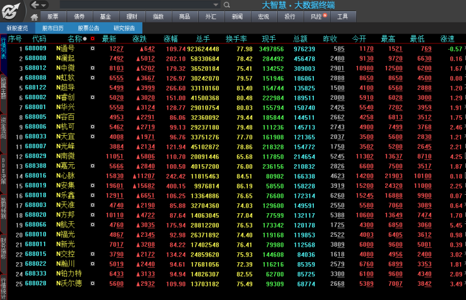Screen dimensions: 466x300
Task: Sort by the 涨跌 column header
Action: (140, 39)
